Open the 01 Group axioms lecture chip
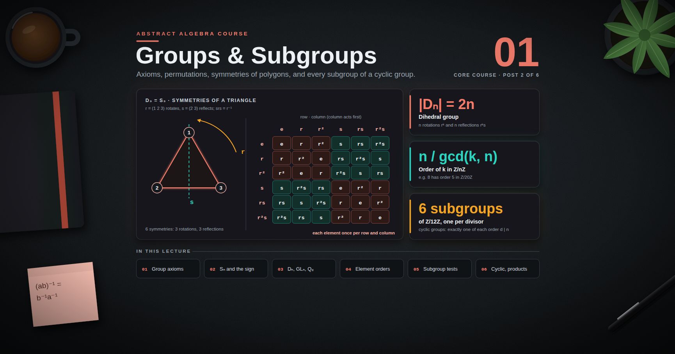The image size is (675, 354). [x=168, y=269]
